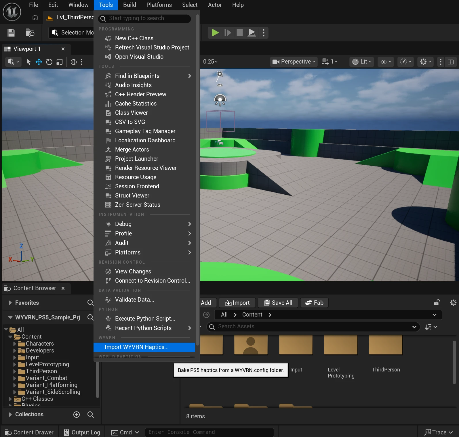Switch viewport layout with grid icon
This screenshot has width=459, height=437.
[x=451, y=62]
